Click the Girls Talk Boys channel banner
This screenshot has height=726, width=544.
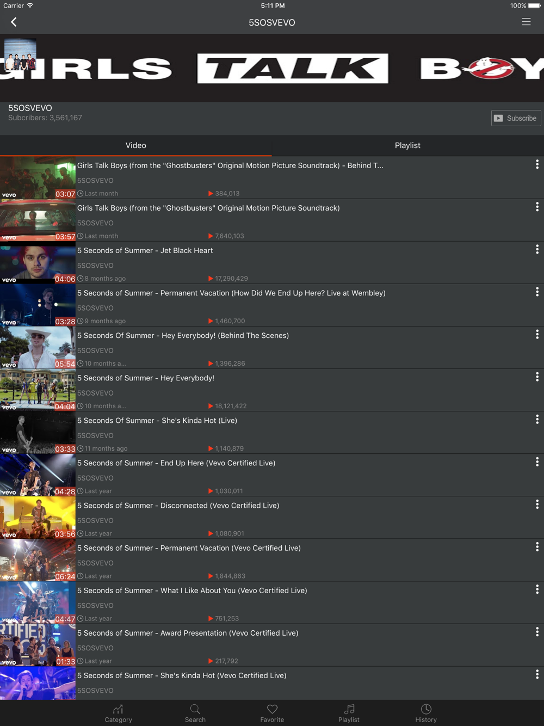click(294, 69)
